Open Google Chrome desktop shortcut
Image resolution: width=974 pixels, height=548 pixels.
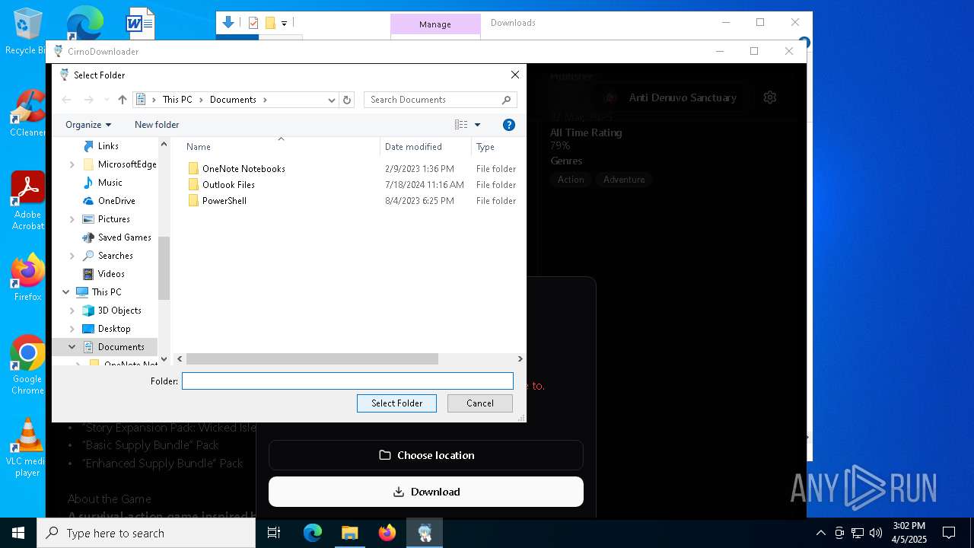[x=27, y=365]
